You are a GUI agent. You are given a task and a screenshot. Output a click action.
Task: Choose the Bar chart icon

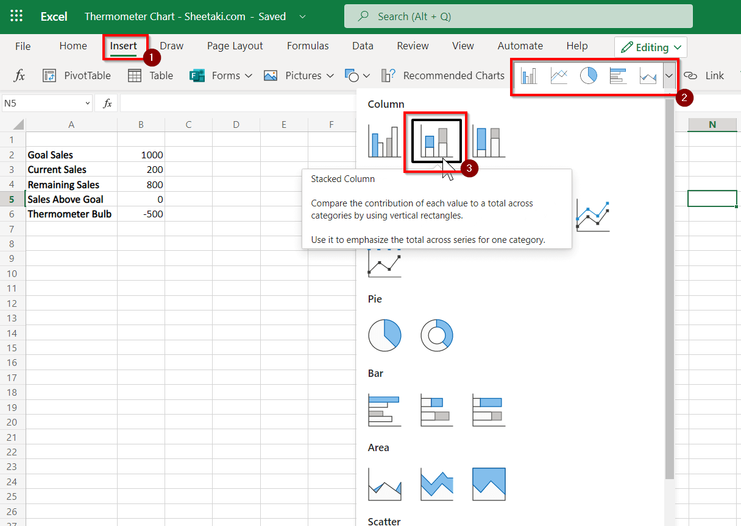[618, 75]
